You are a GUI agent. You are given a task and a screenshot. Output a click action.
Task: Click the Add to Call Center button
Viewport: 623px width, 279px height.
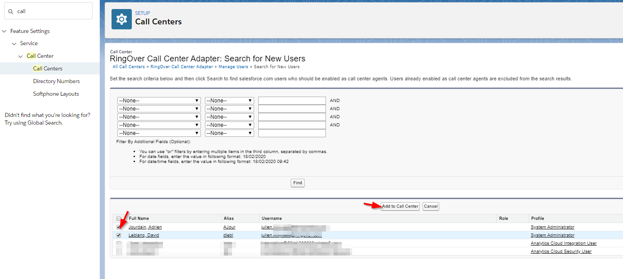(x=400, y=206)
